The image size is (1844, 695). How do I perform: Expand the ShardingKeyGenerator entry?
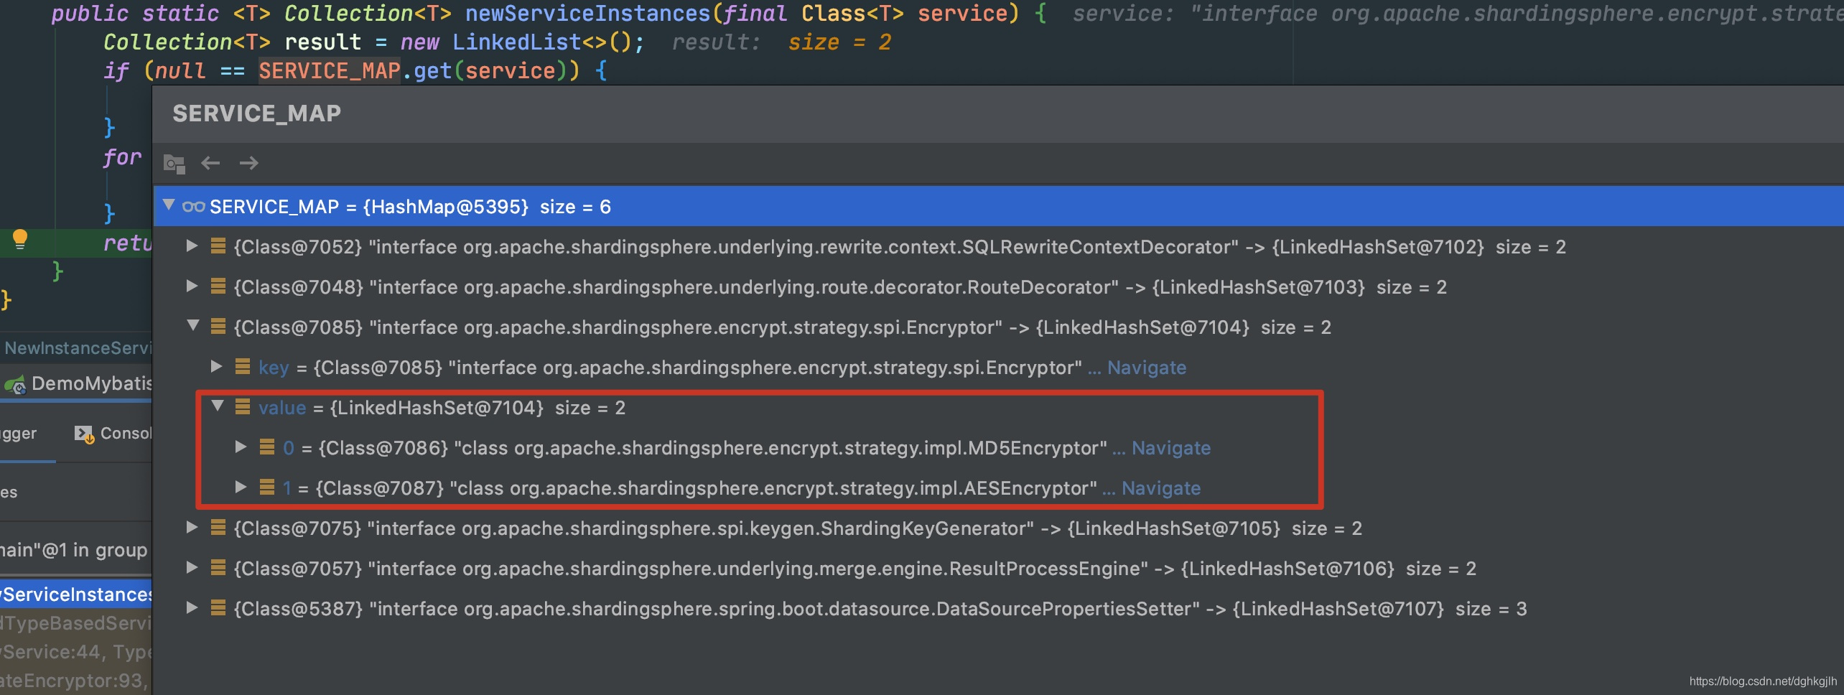click(x=192, y=528)
